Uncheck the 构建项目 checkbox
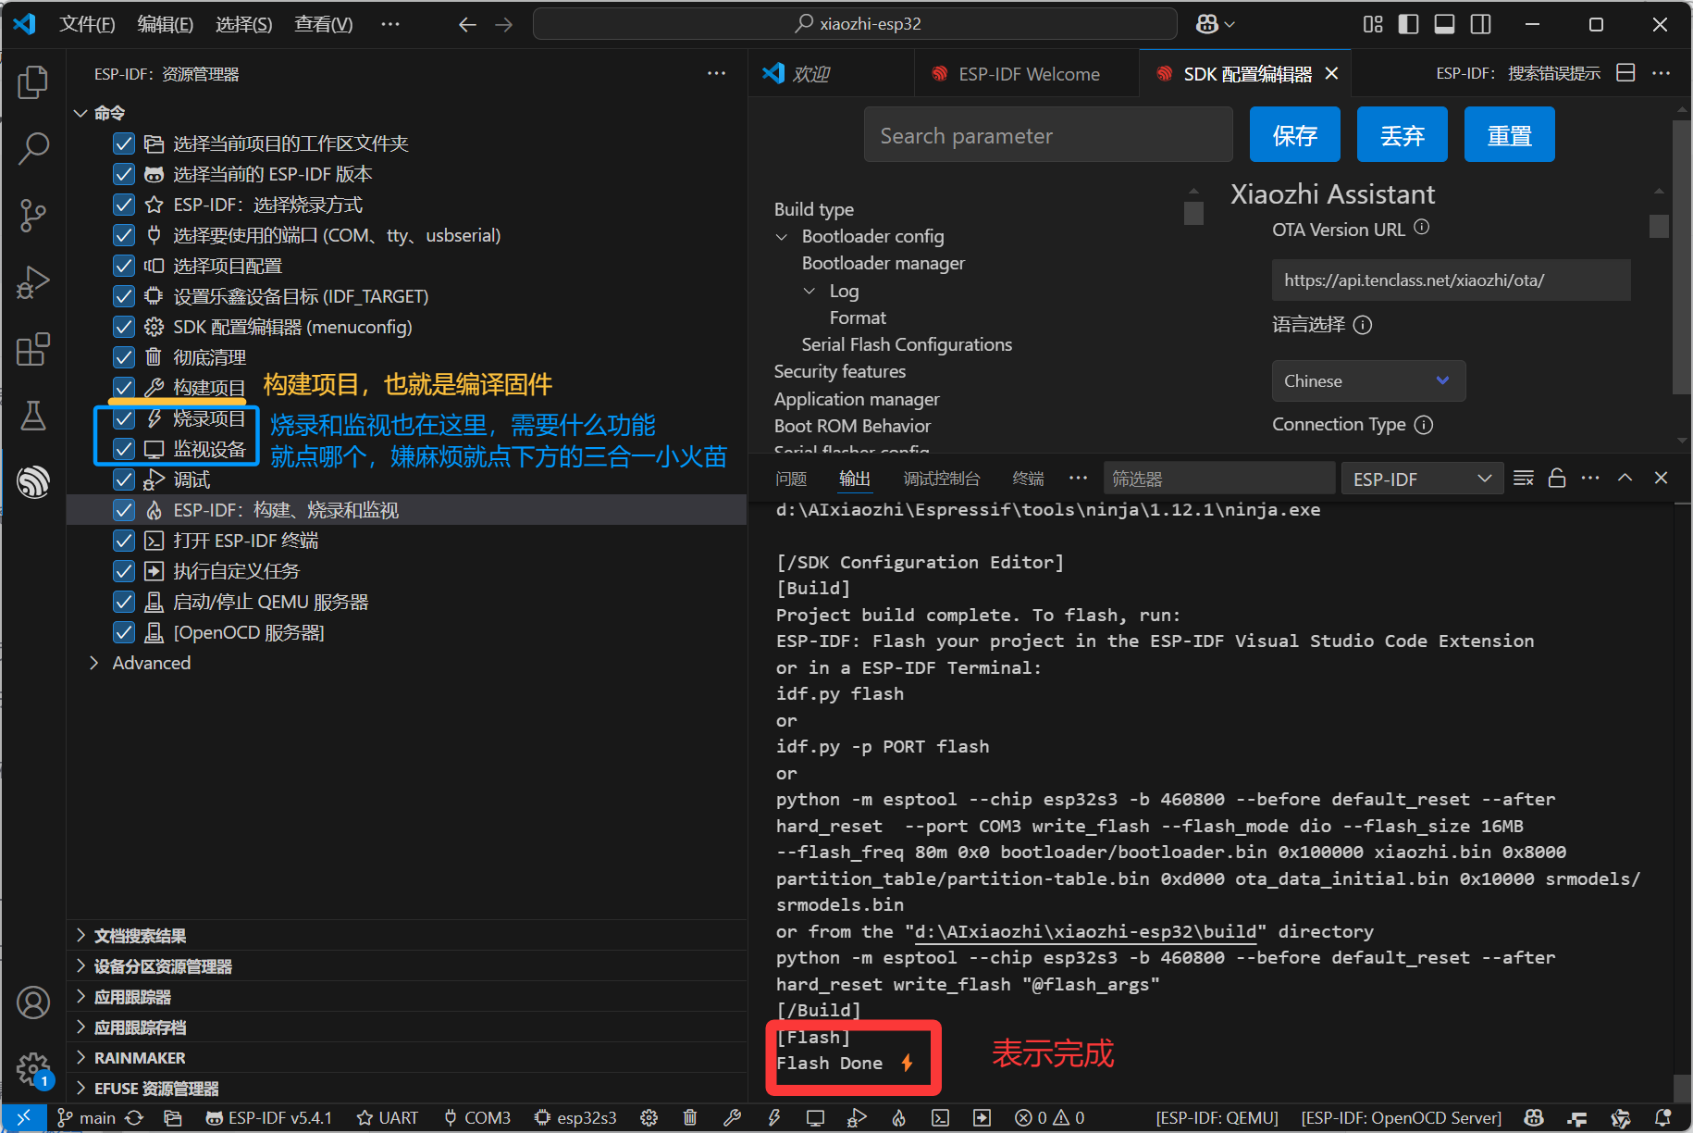 [124, 388]
